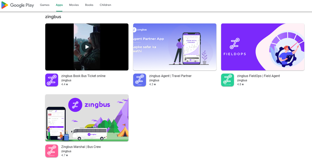This screenshot has width=312, height=165.
Task: Click the 4.8 star rating under FieldOps
Action: [240, 84]
